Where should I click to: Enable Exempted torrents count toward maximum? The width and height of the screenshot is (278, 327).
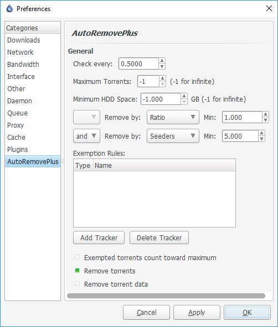[x=77, y=257]
